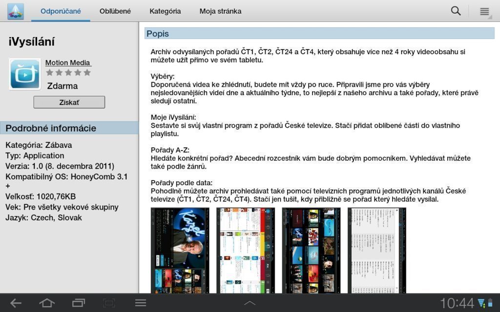Viewport: 500px width, 312px height.
Task: Select the Podrobné informácie header
Action: 69,128
